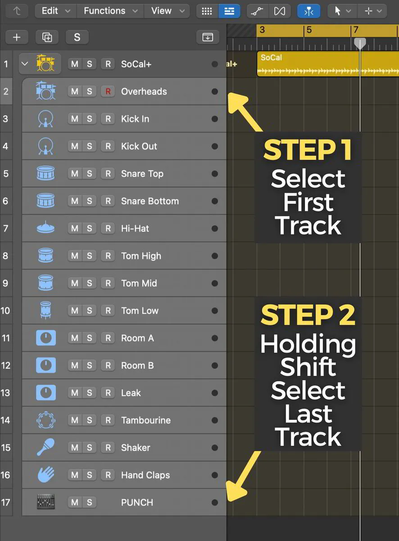Open the Functions menu

coord(104,11)
